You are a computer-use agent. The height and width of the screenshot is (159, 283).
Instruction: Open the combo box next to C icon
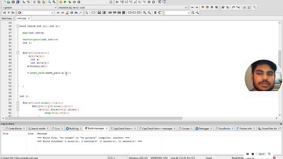(188, 13)
